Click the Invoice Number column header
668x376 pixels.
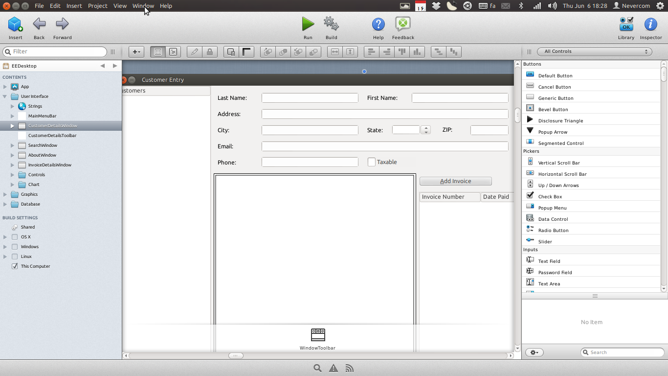tap(443, 197)
